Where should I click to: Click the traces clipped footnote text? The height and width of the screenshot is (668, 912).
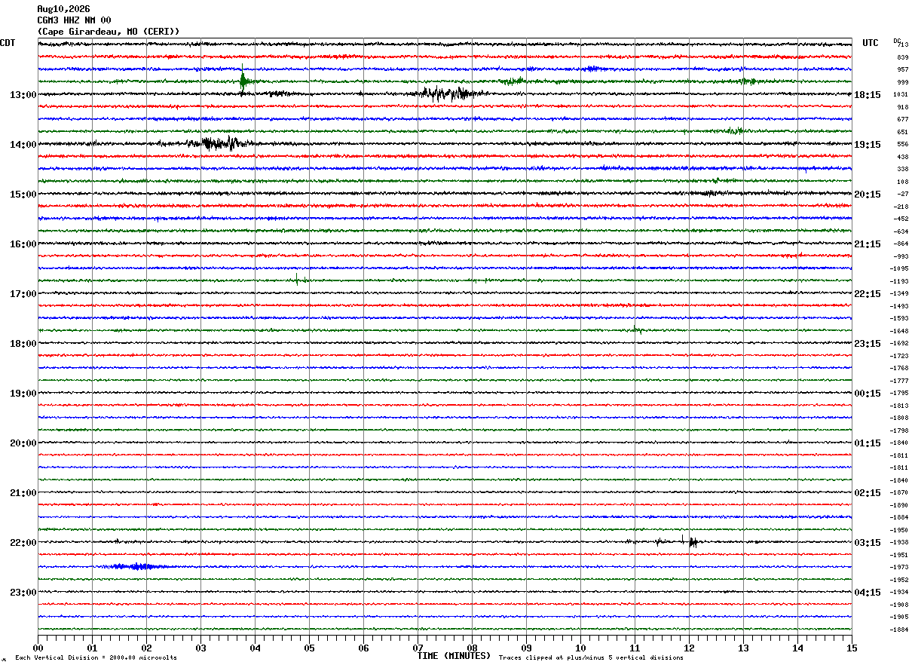click(591, 657)
